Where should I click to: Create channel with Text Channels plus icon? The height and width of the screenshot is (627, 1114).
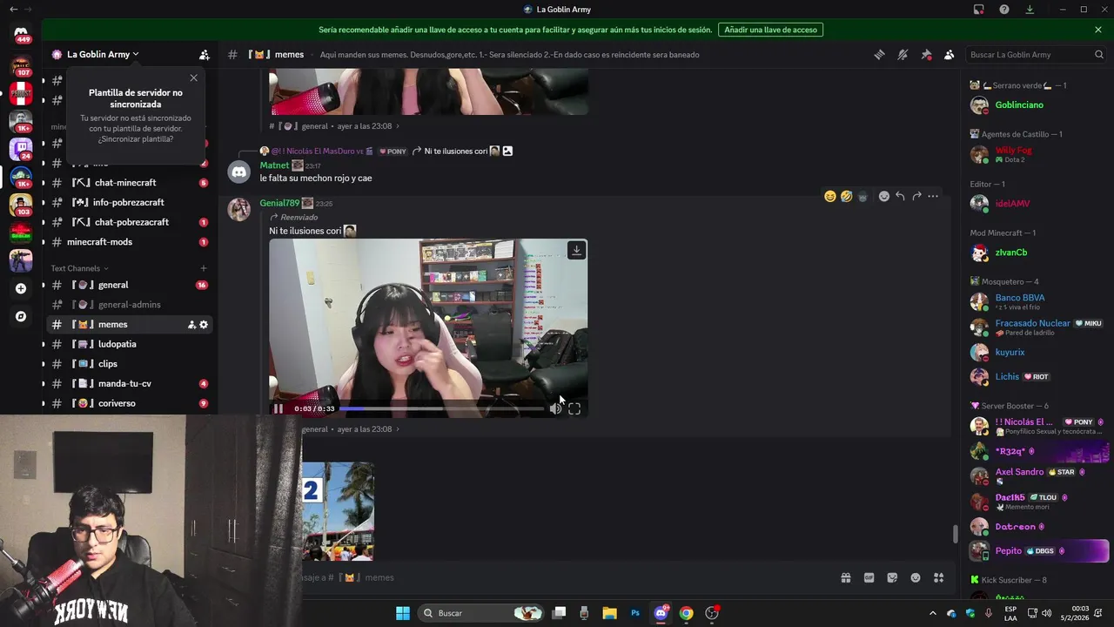point(204,268)
